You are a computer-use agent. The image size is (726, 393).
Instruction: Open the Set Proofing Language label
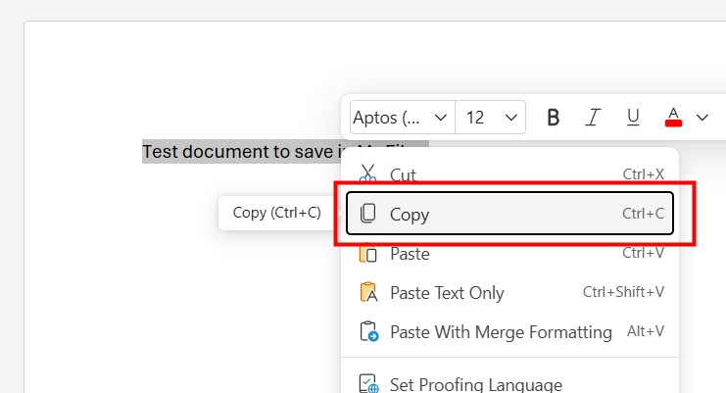[x=475, y=385]
